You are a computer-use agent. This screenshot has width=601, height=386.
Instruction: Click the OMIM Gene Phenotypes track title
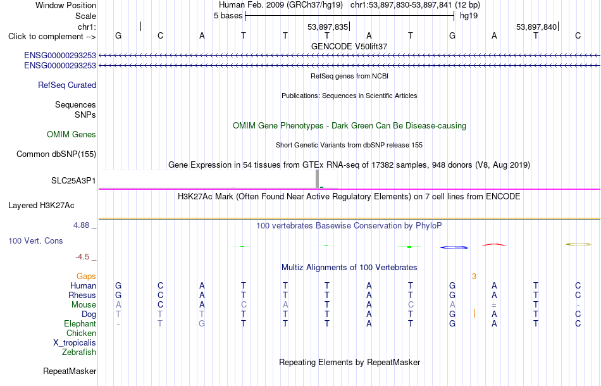349,126
